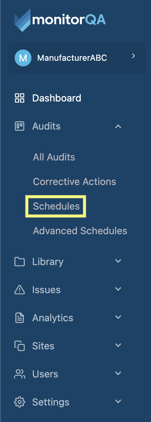Go to Corrective Actions
Screen dimensions: 151x422
pyautogui.click(x=74, y=182)
